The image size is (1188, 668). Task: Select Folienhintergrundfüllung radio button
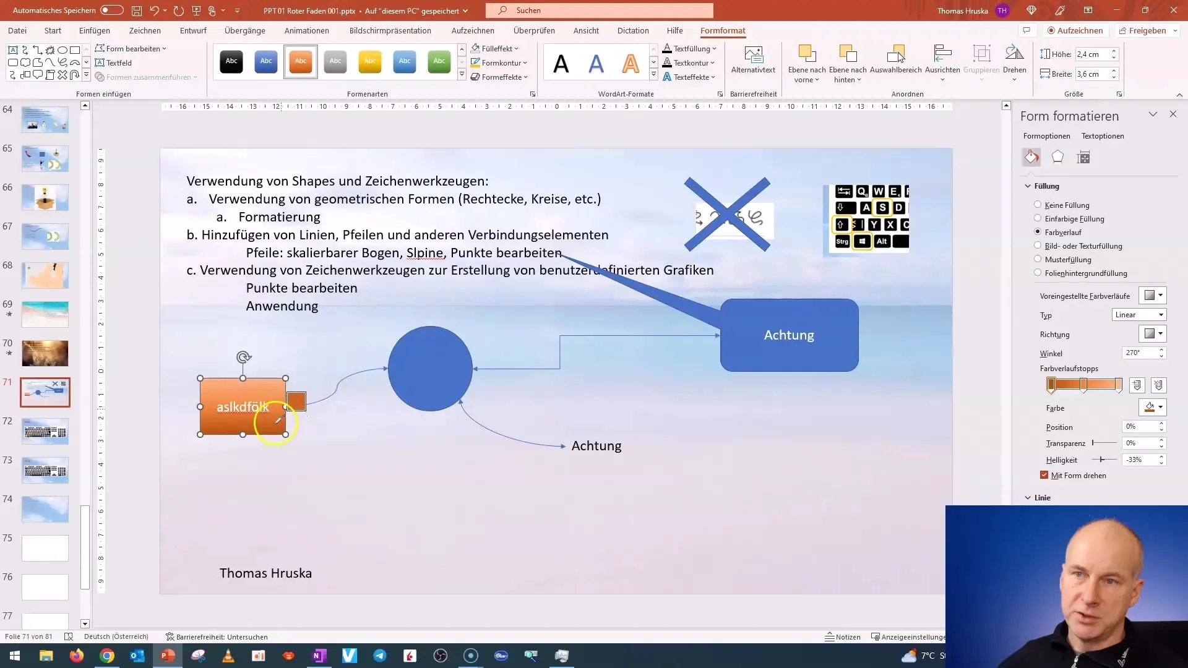[1038, 273]
